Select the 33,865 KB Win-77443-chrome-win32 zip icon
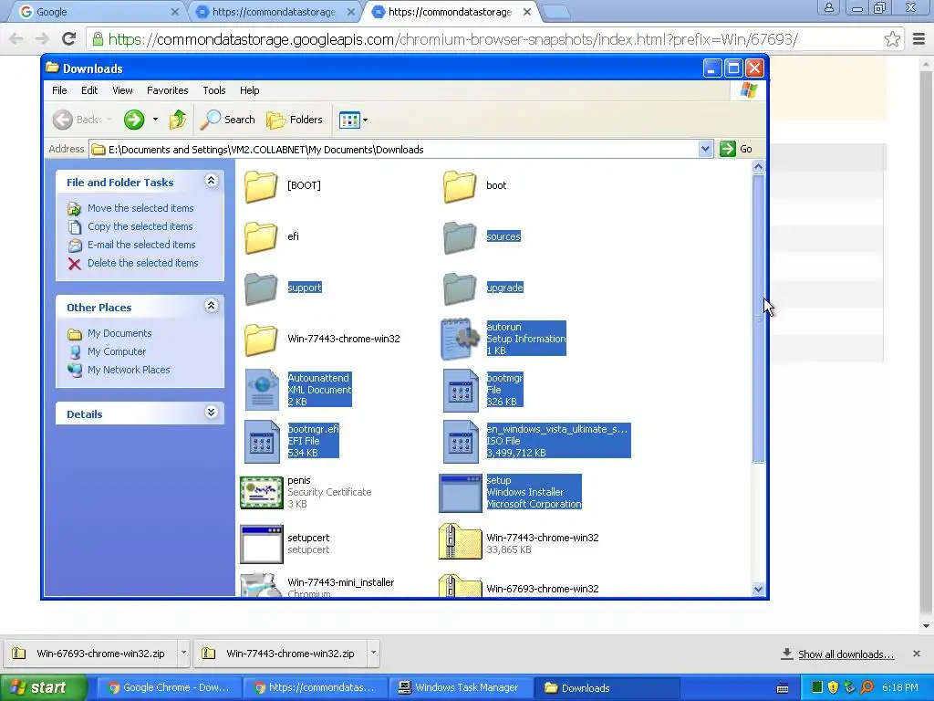Screen dimensions: 934x701 pyautogui.click(x=460, y=542)
